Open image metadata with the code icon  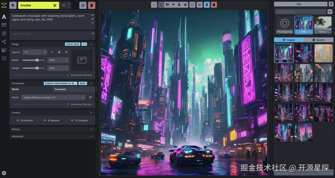199,5
